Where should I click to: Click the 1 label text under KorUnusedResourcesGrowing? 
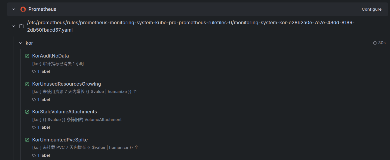tap(44, 99)
